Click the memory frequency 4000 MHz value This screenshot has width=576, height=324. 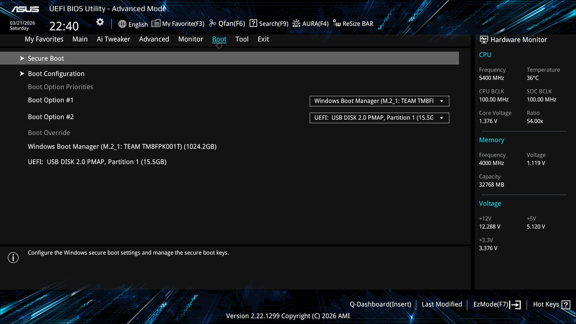(x=492, y=163)
